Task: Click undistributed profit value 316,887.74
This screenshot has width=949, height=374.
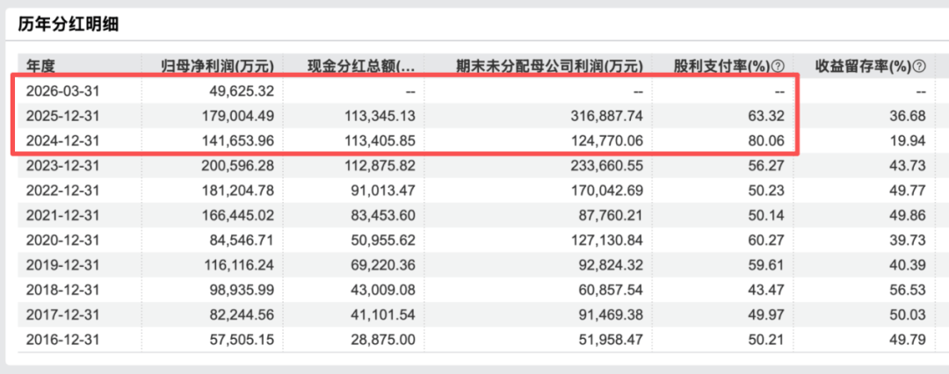Action: pyautogui.click(x=608, y=116)
